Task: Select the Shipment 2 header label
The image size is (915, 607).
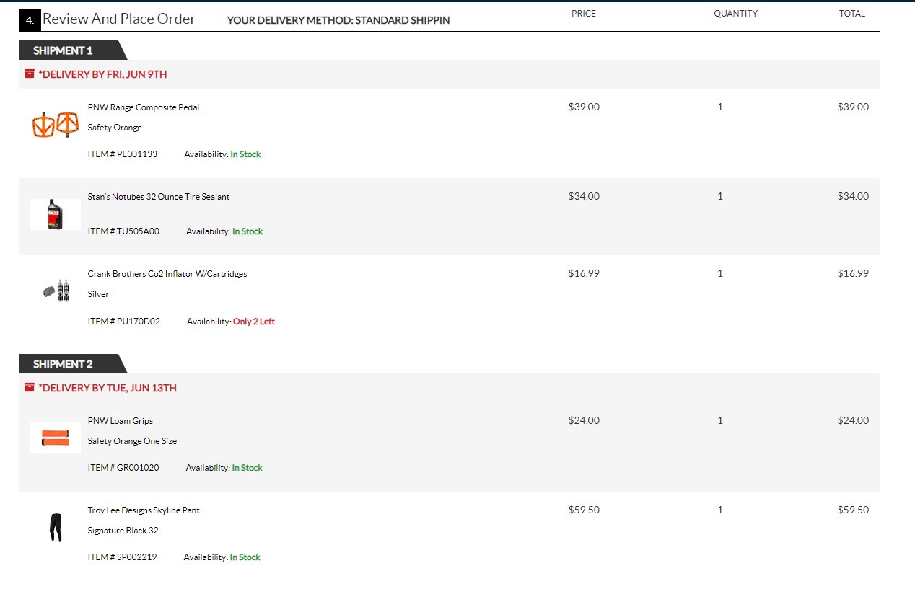Action: pos(63,364)
